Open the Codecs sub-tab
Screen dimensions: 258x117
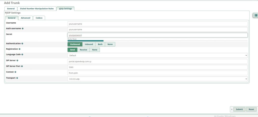tap(39, 18)
